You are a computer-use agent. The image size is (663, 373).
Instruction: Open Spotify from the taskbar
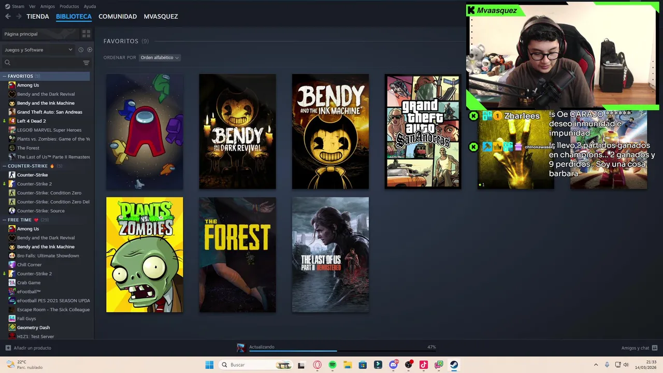(x=333, y=365)
